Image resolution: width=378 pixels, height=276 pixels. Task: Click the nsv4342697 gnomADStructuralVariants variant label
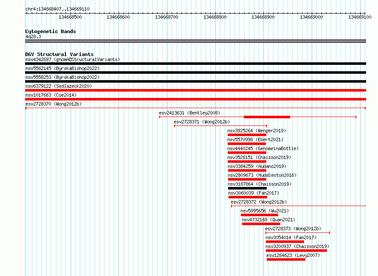(73, 59)
